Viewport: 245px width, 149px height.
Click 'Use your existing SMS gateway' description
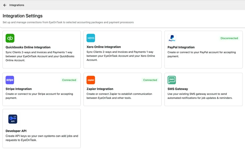200,96
